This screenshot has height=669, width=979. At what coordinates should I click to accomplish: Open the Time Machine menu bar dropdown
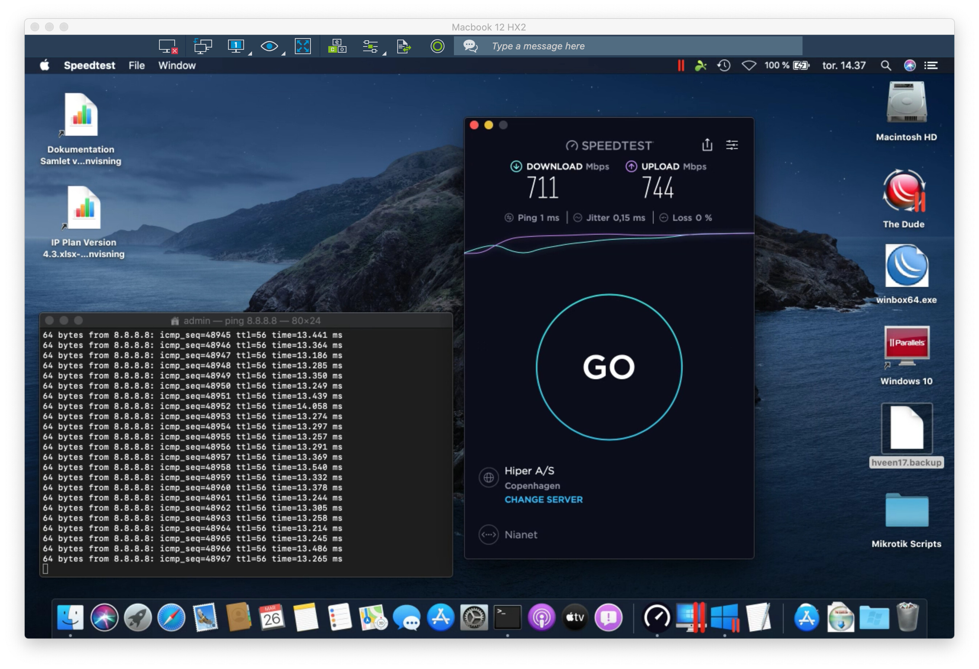pyautogui.click(x=724, y=66)
